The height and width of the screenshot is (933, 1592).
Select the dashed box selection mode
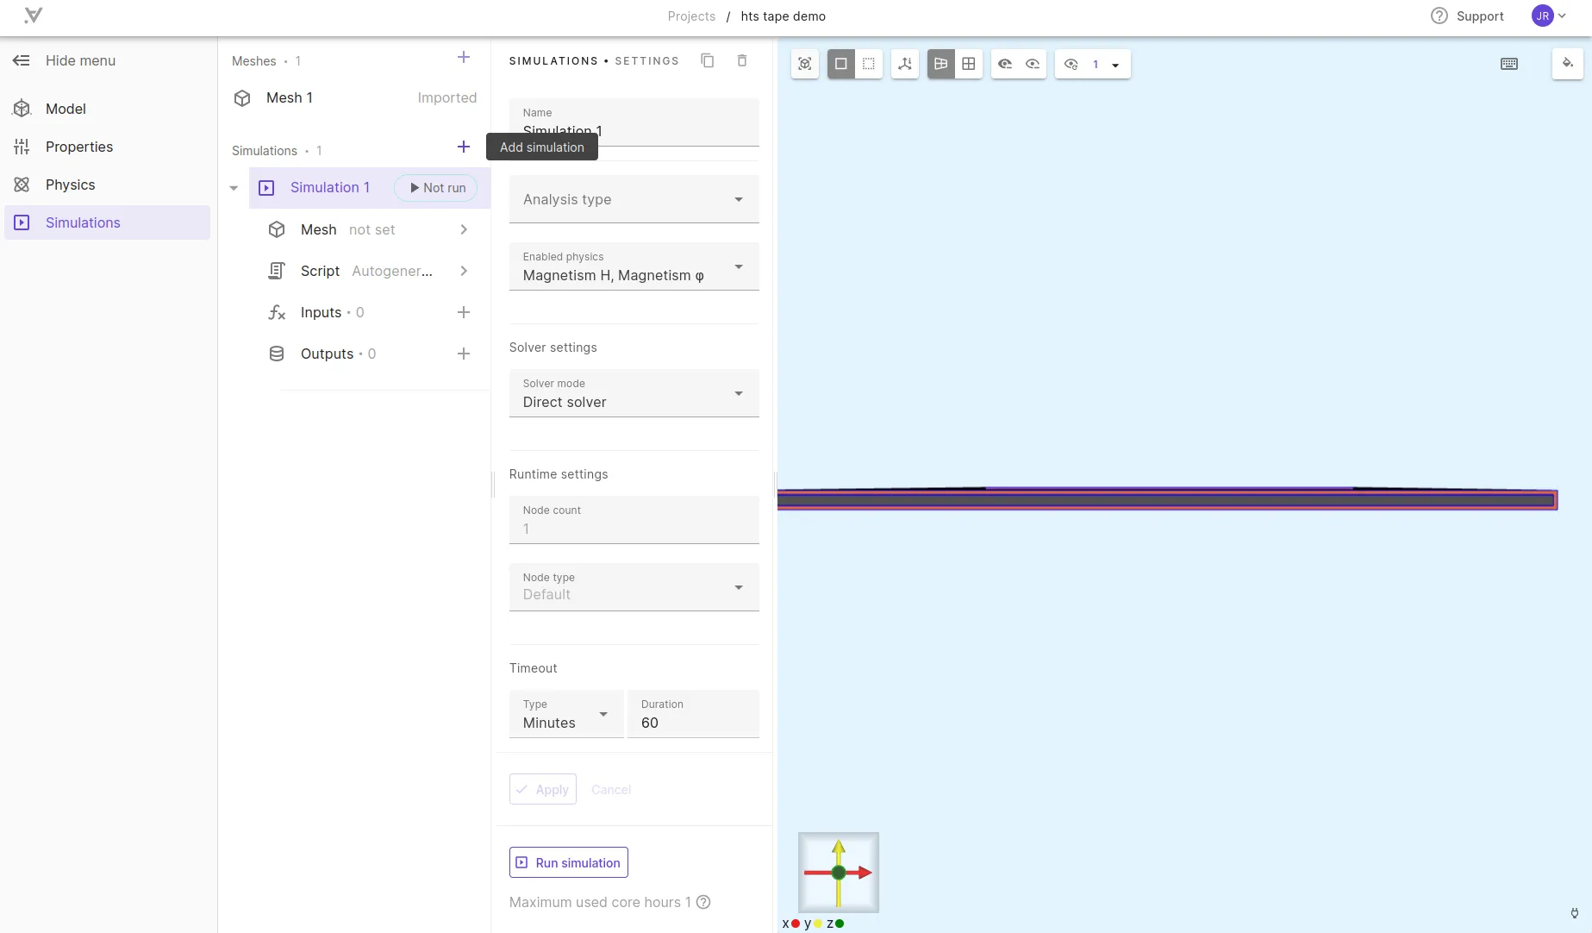tap(869, 64)
